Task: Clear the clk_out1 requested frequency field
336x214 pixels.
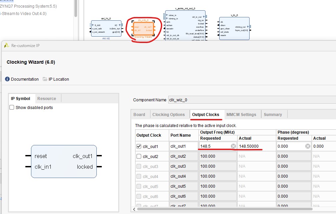Action: (233, 146)
